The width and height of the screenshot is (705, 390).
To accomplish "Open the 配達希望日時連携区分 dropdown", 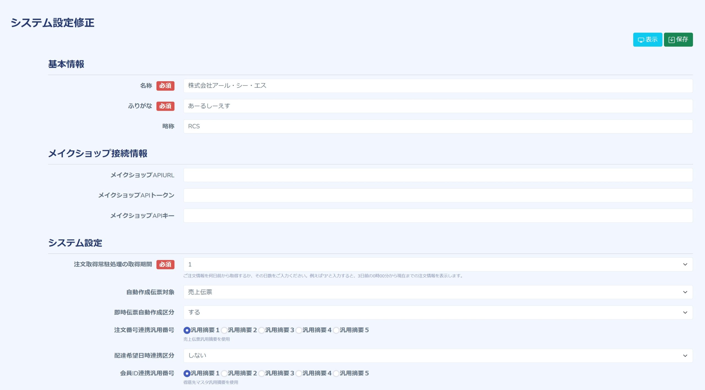I will tap(438, 356).
